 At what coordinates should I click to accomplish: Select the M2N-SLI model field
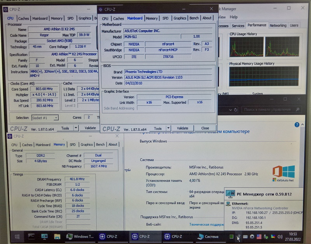[152, 37]
